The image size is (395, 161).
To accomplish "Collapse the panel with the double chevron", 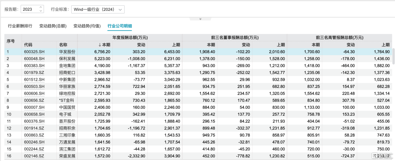I will (x=200, y=19).
